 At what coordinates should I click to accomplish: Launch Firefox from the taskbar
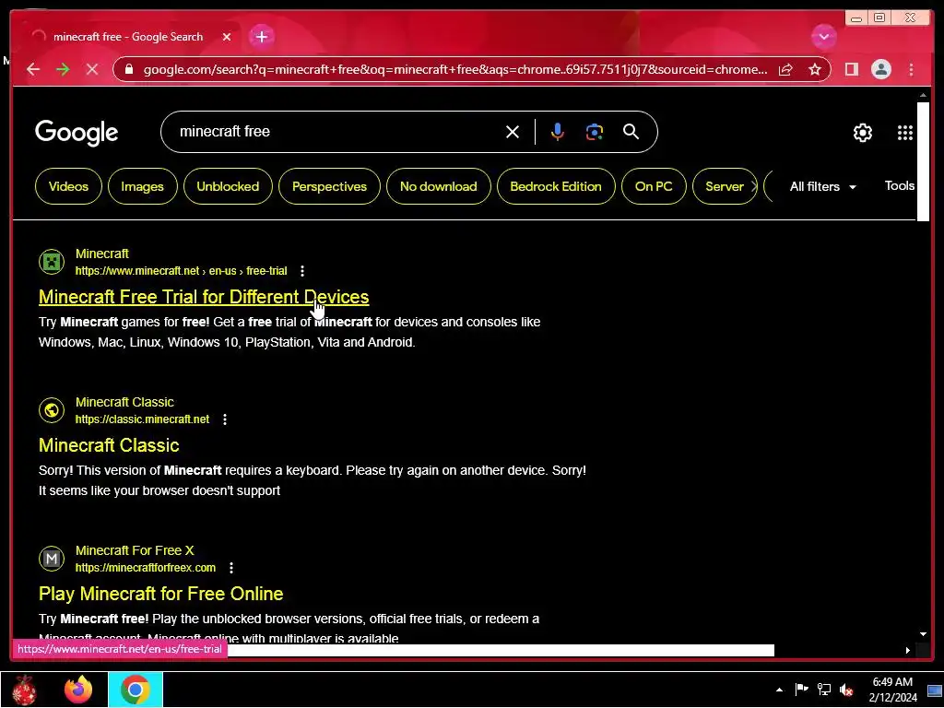[78, 690]
